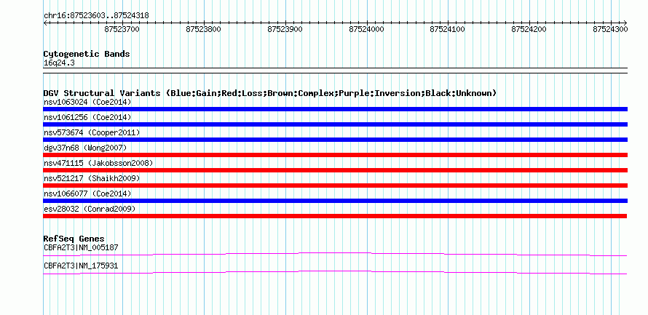
Task: Open variant dgv37n68 (Wong2007) label
Action: (x=85, y=148)
